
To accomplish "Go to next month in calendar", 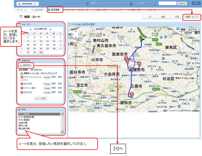I will coord(50,29).
